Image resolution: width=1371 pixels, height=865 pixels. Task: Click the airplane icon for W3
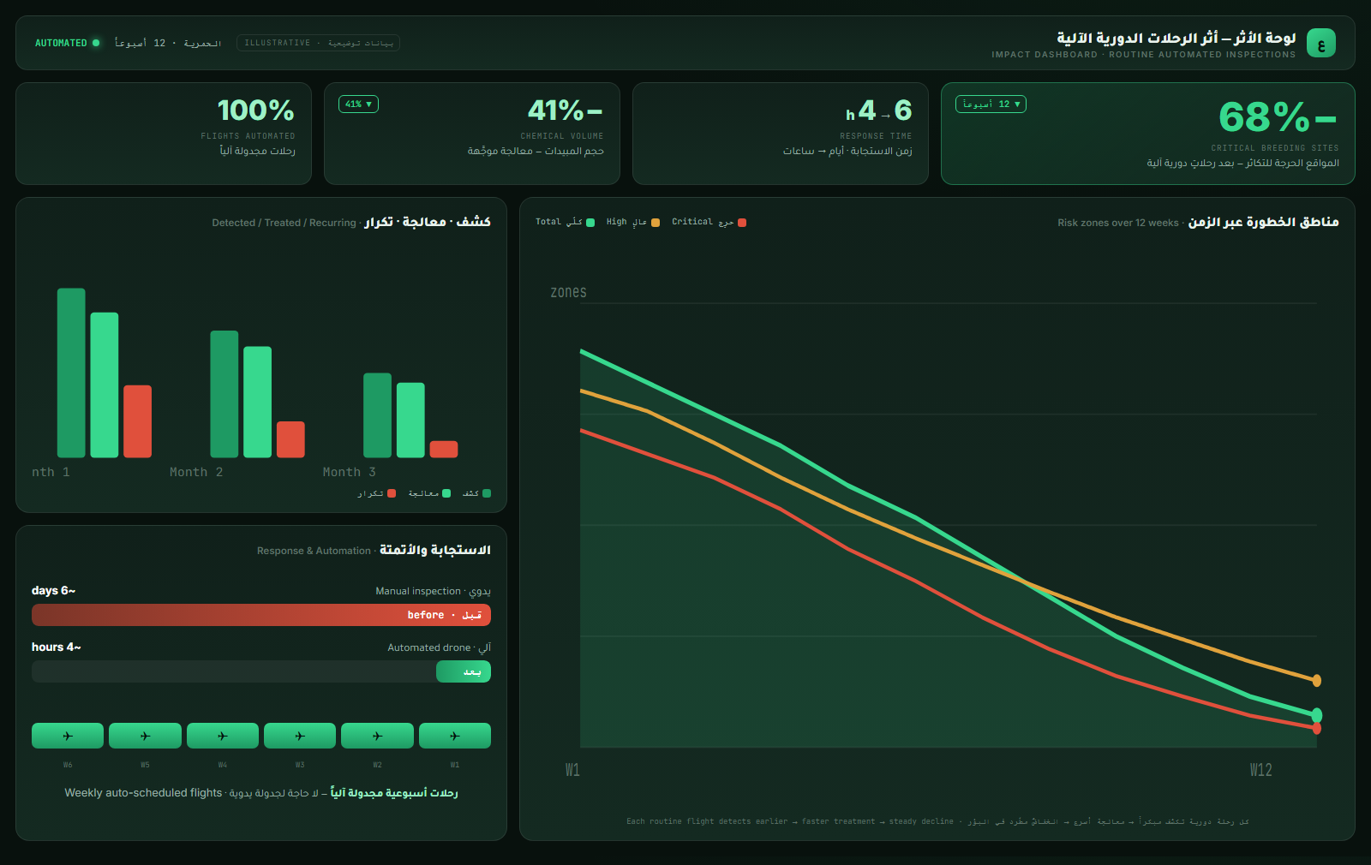pyautogui.click(x=300, y=736)
